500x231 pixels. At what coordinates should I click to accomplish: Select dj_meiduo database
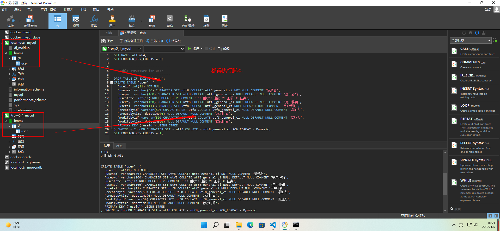click(22, 48)
